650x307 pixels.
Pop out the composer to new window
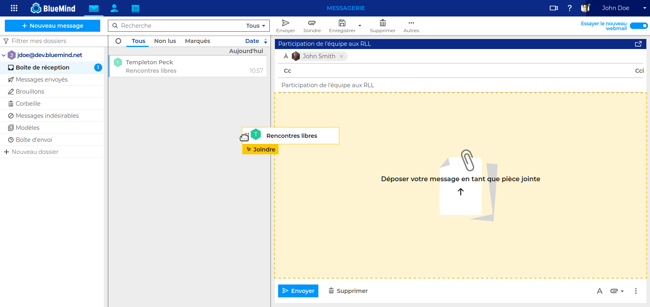pyautogui.click(x=638, y=44)
